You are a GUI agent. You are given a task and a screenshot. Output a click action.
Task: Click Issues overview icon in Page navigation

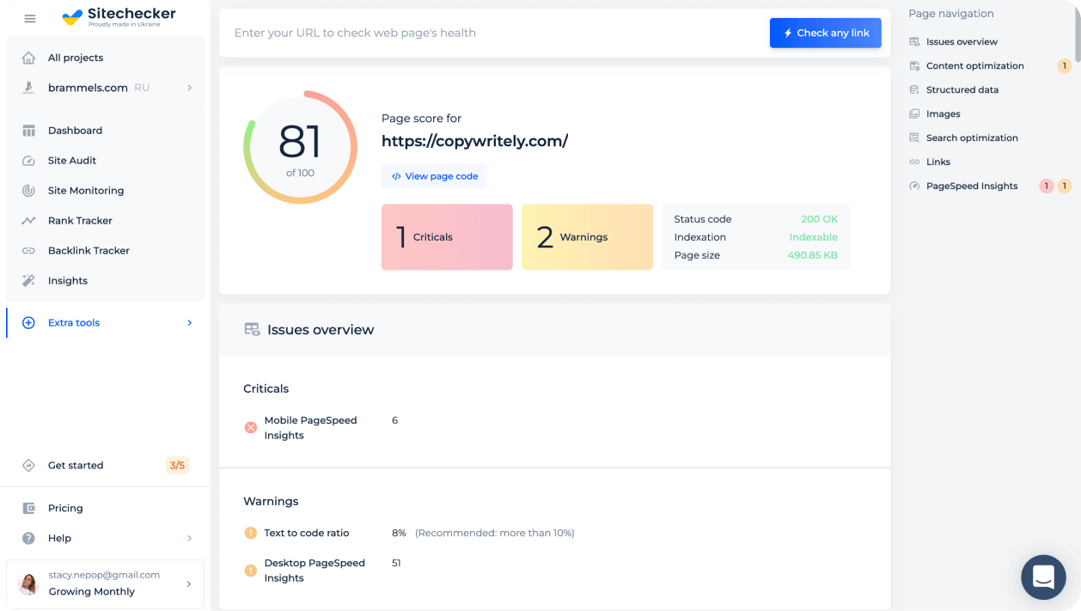pos(914,42)
